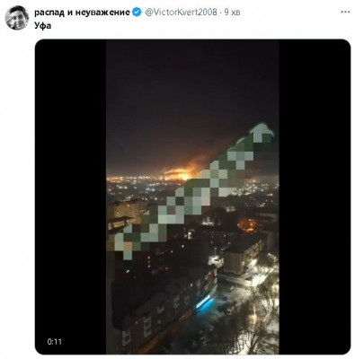The width and height of the screenshot is (355, 359).
Task: Click the 0:11 video duration label
Action: 54,341
